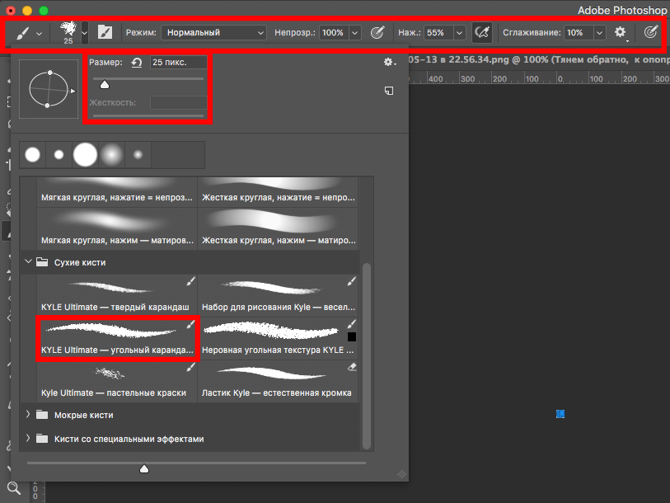Screen dimensions: 670x503
Task: Select Kyle Ultimate — пастельные краски brush
Action: [x=117, y=381]
